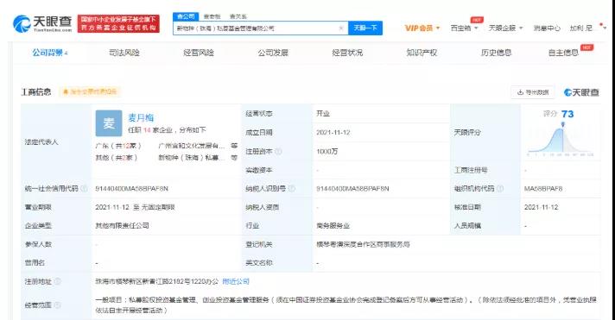This screenshot has width=615, height=320.
Task: Switch to the 公司背景 tab
Action: 50,53
